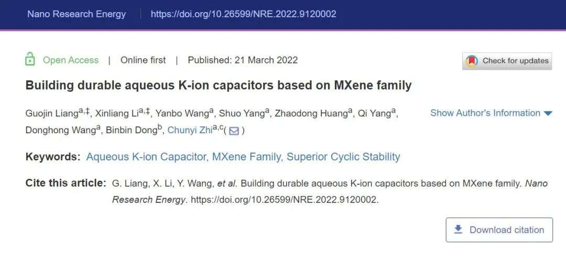Click the Online first status label

[x=143, y=60]
